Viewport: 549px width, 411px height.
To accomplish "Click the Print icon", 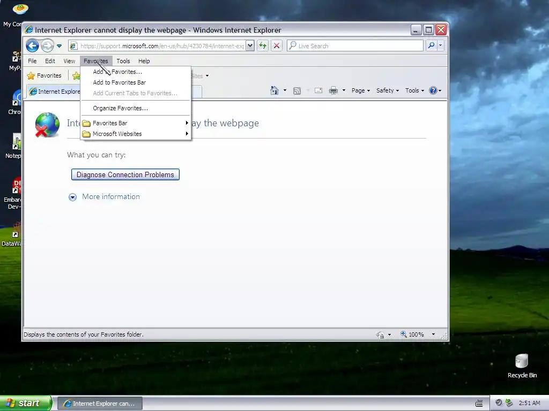I will (x=333, y=90).
